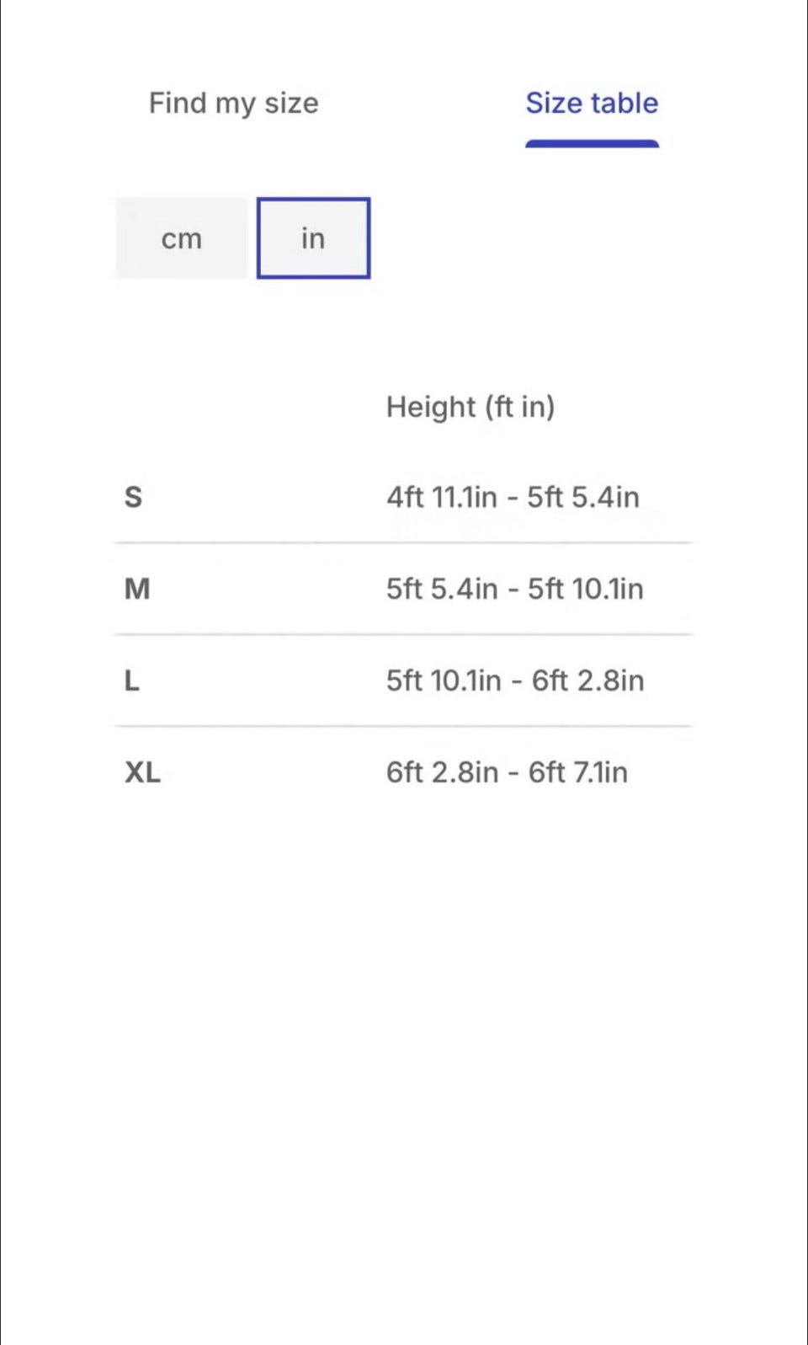Click the "6ft 7.1in" value in XL row
This screenshot has width=808, height=1345.
pos(578,772)
